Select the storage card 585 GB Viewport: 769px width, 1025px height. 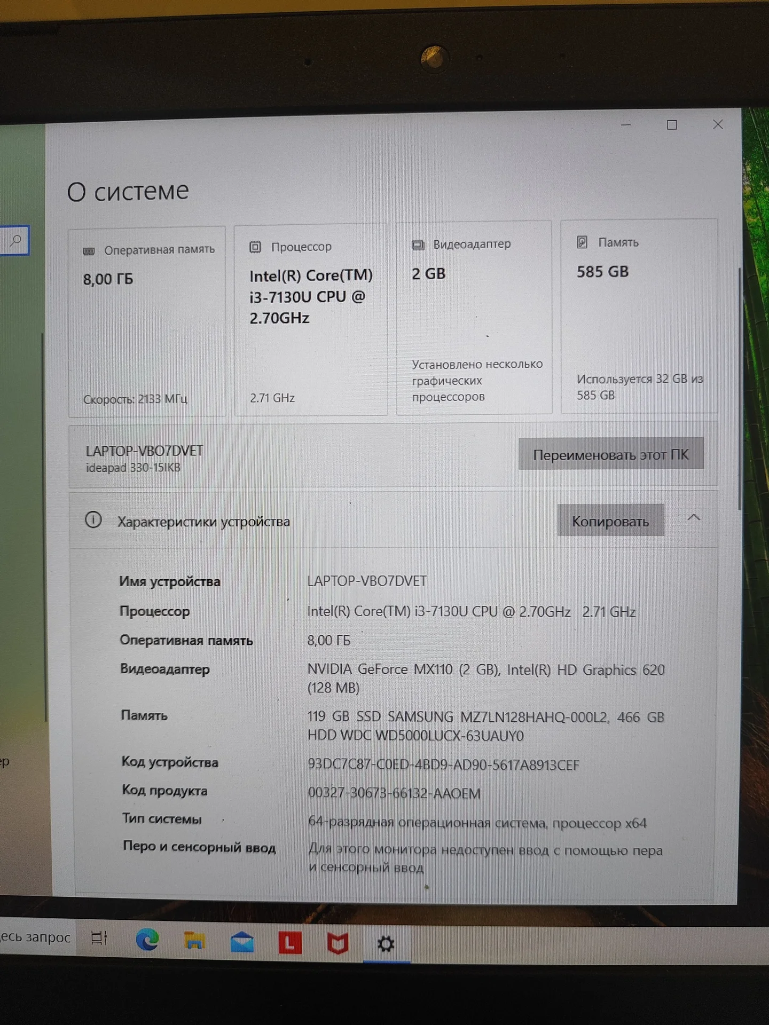(x=639, y=316)
